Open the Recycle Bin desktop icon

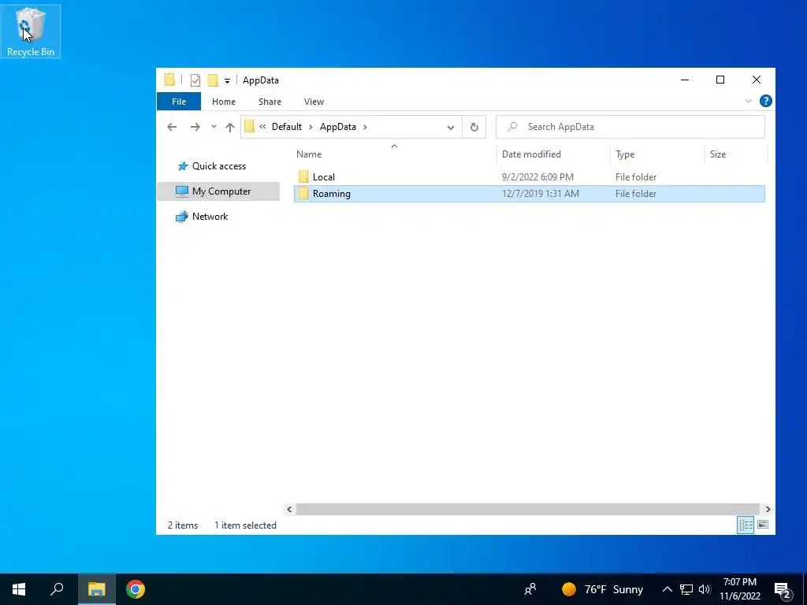[31, 31]
